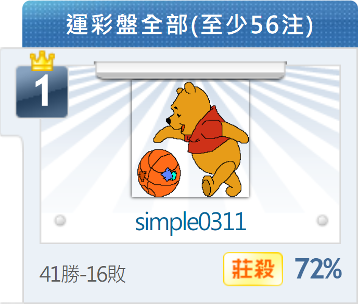Select the 運彩盤全部(至少56注) header tab

point(190,24)
